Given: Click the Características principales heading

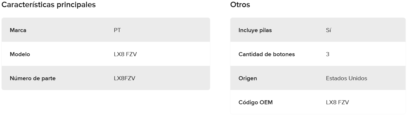Looking at the screenshot, I should [49, 5].
